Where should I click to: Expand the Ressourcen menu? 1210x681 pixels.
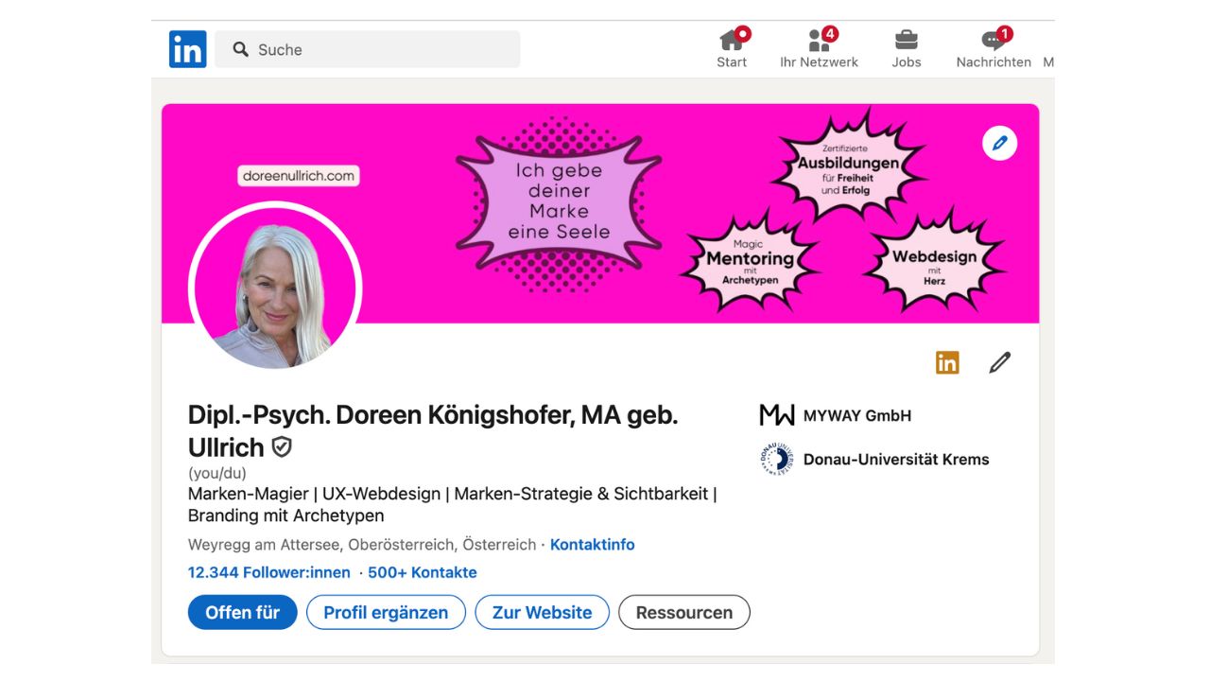click(x=683, y=612)
